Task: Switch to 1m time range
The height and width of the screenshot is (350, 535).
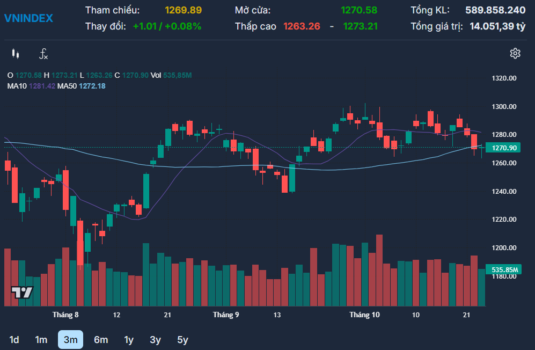Action: (41, 340)
